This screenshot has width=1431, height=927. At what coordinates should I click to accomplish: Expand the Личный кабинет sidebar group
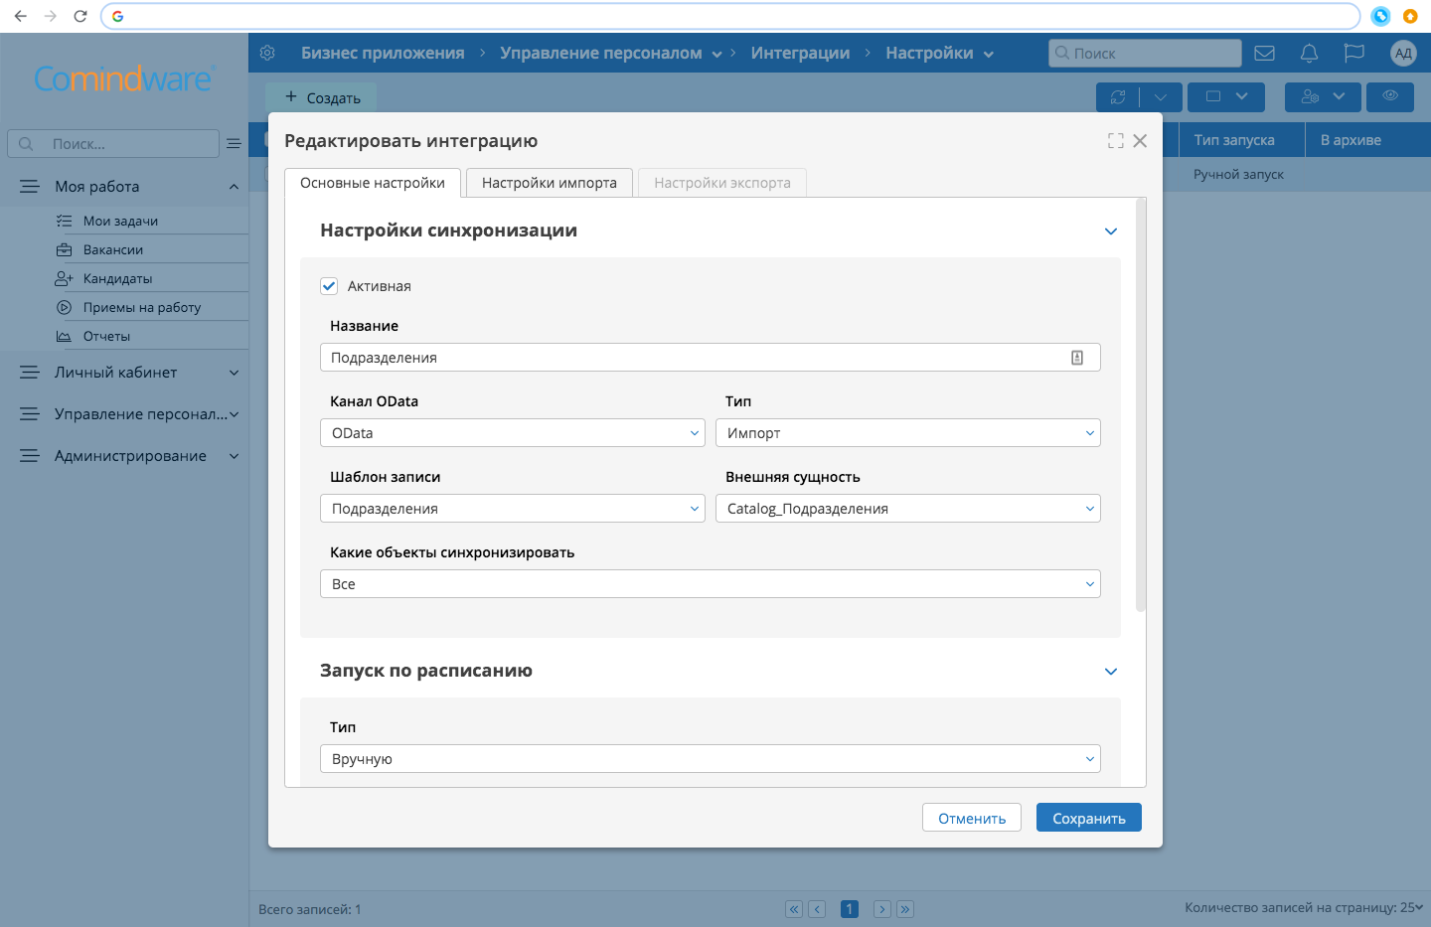tap(234, 373)
